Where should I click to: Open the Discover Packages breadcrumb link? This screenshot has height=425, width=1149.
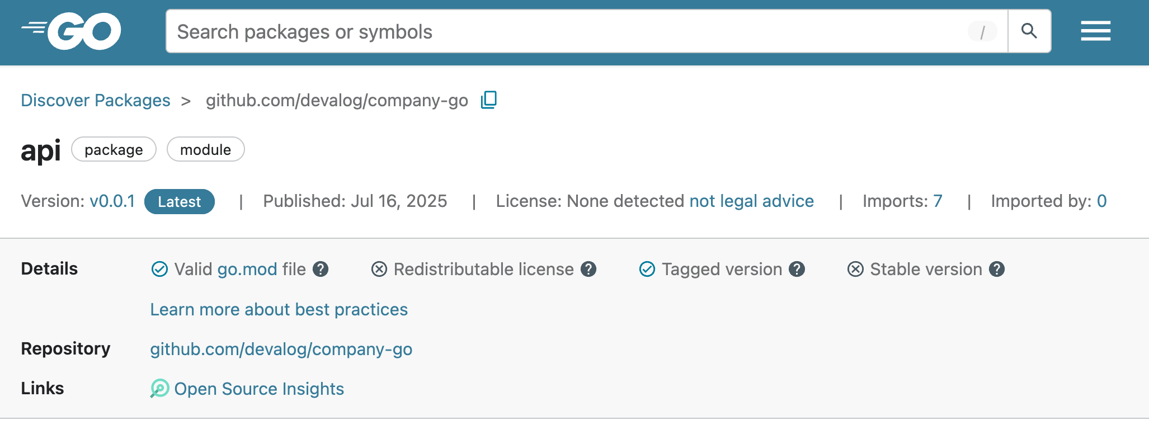[95, 100]
